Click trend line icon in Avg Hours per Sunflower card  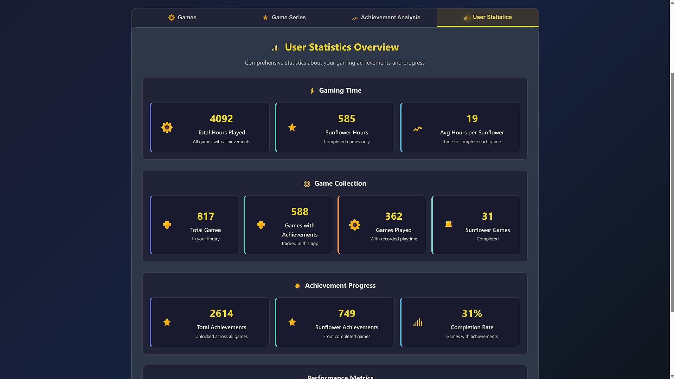(418, 129)
